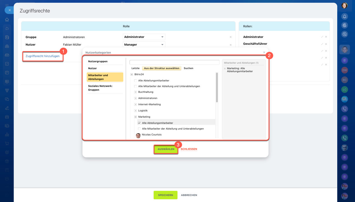This screenshot has width=355, height=202.
Task: Click the Schliessen link in dialog
Action: (189, 149)
